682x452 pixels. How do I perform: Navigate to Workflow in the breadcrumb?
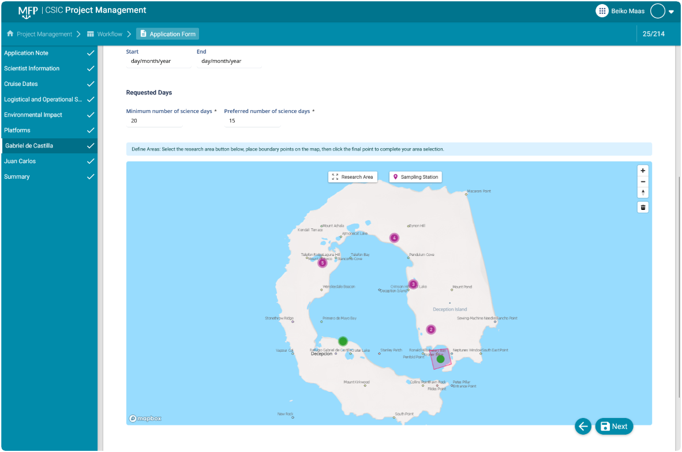[109, 34]
